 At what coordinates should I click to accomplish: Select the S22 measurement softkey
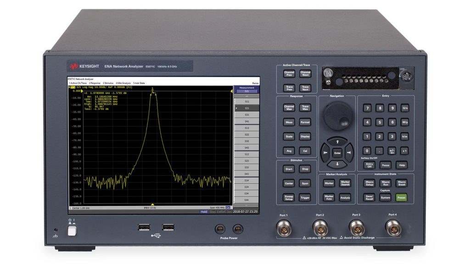[246, 135]
